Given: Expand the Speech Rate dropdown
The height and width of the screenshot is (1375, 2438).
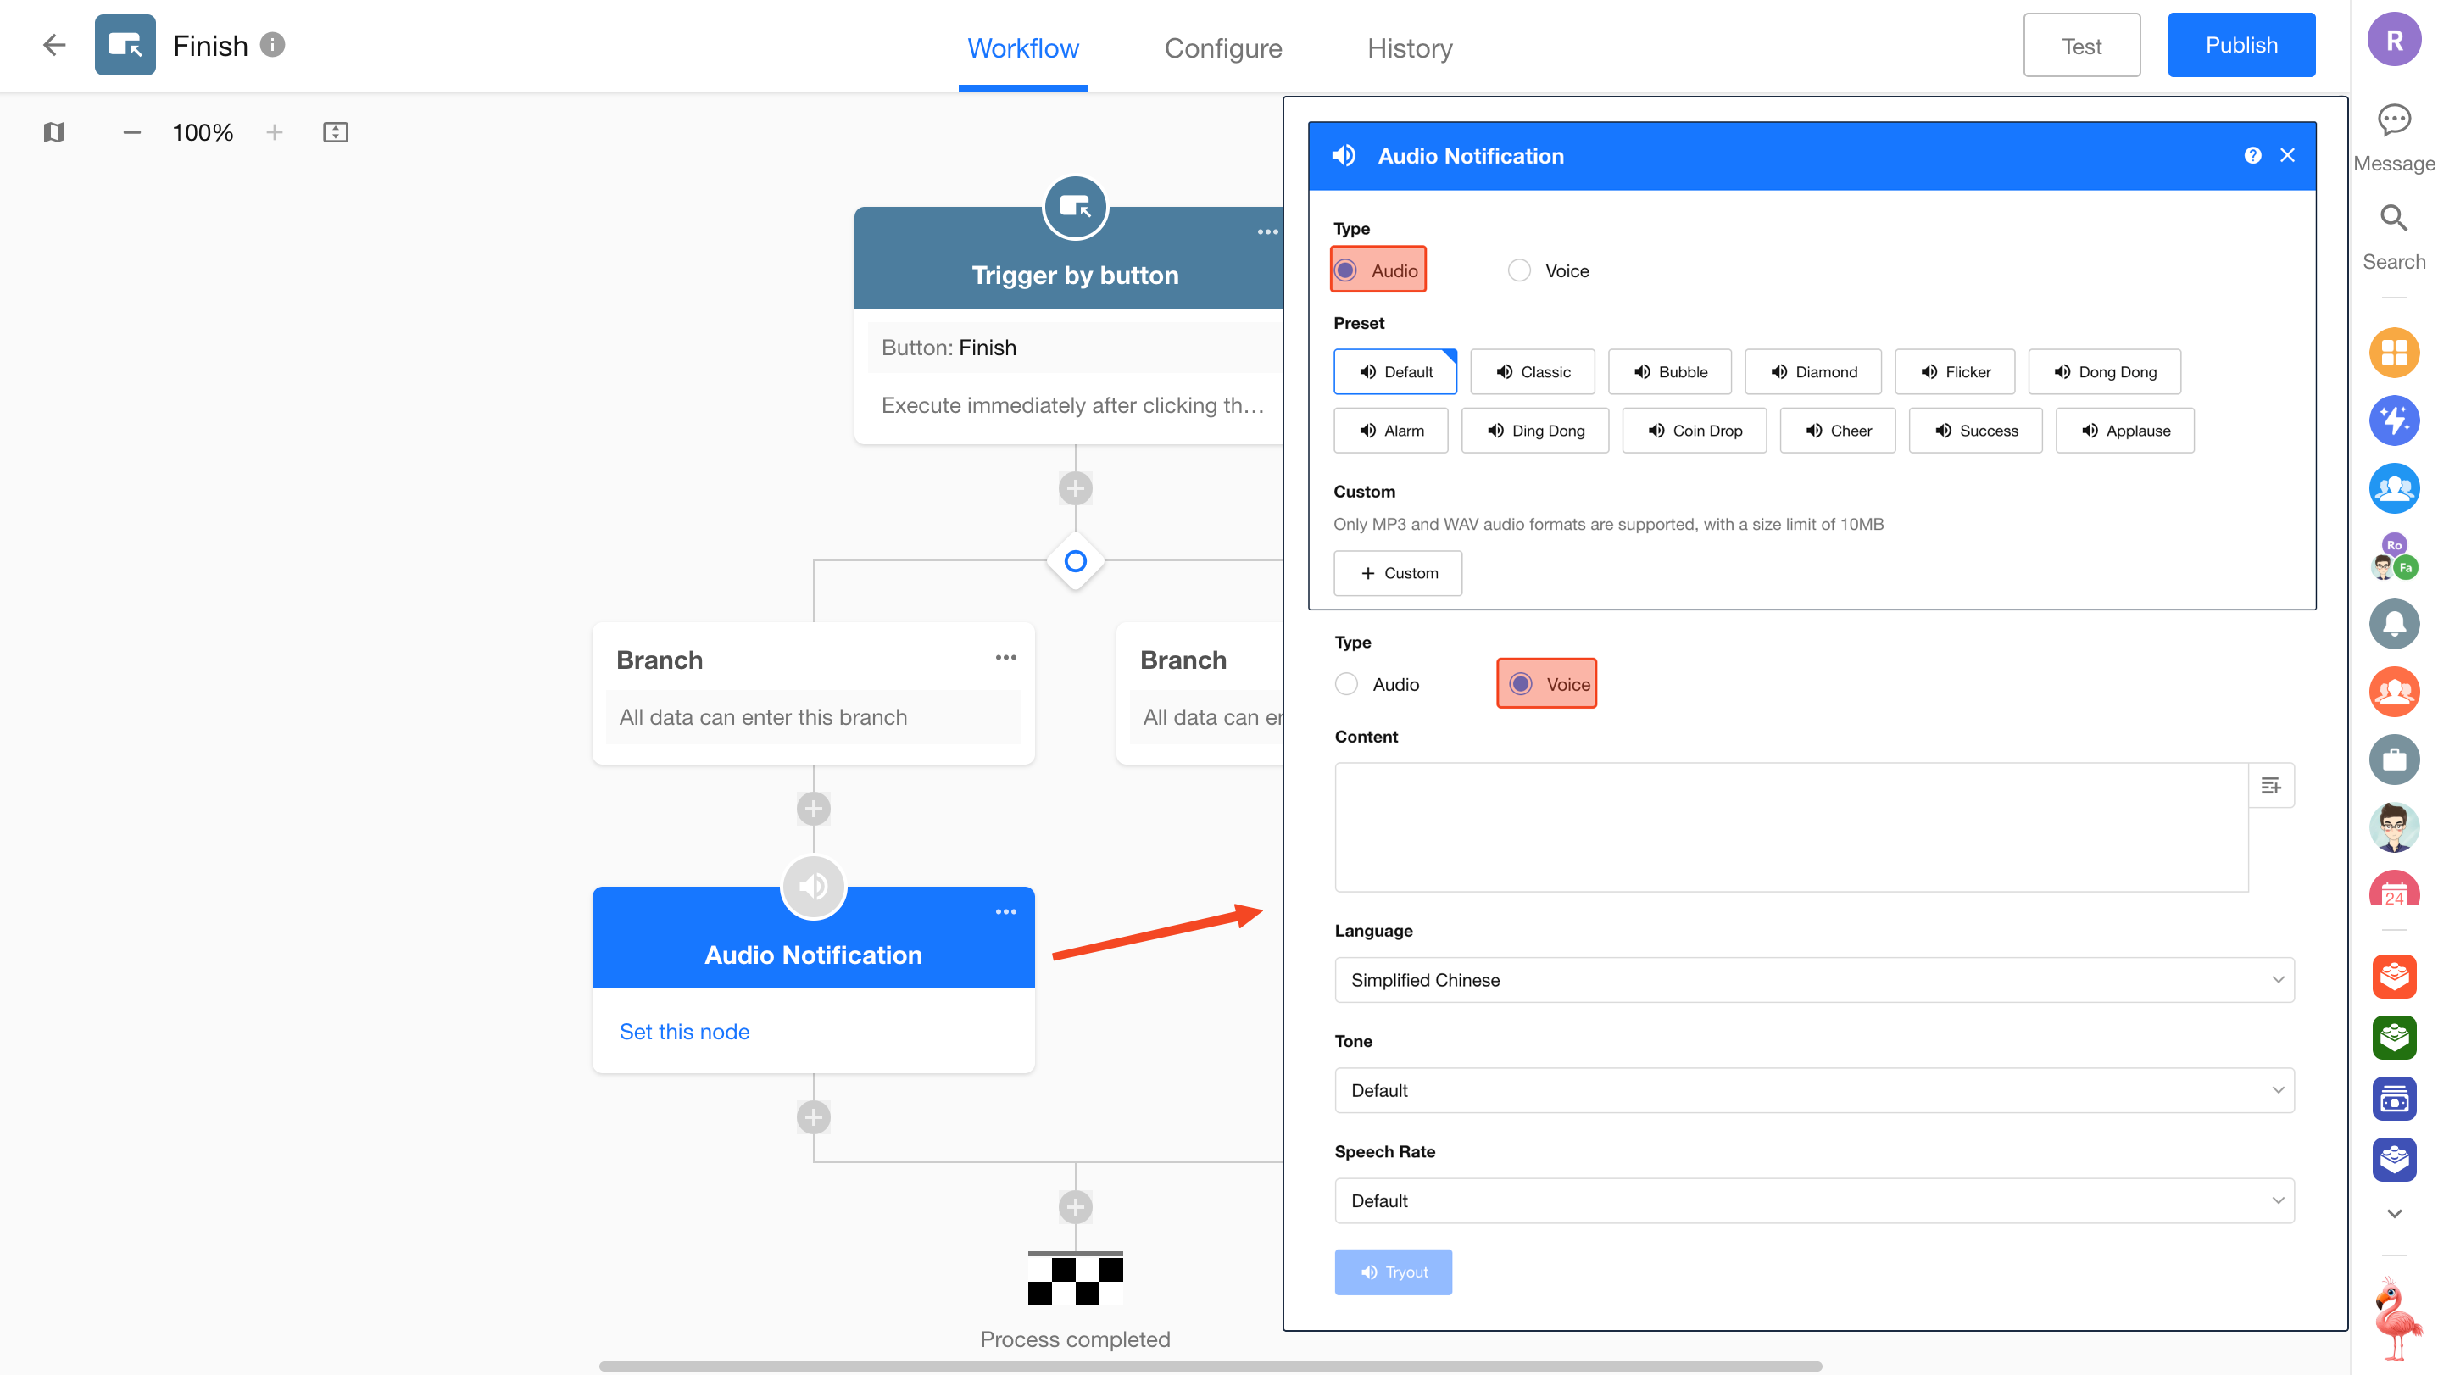Looking at the screenshot, I should [x=1813, y=1201].
